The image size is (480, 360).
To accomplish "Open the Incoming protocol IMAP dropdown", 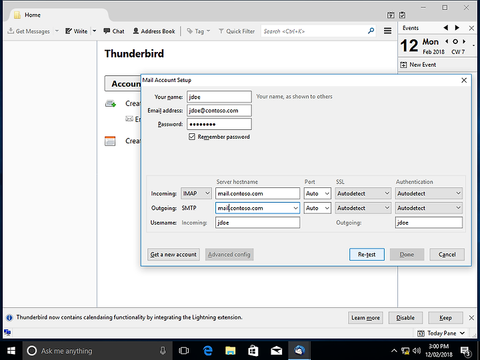I will [x=196, y=193].
